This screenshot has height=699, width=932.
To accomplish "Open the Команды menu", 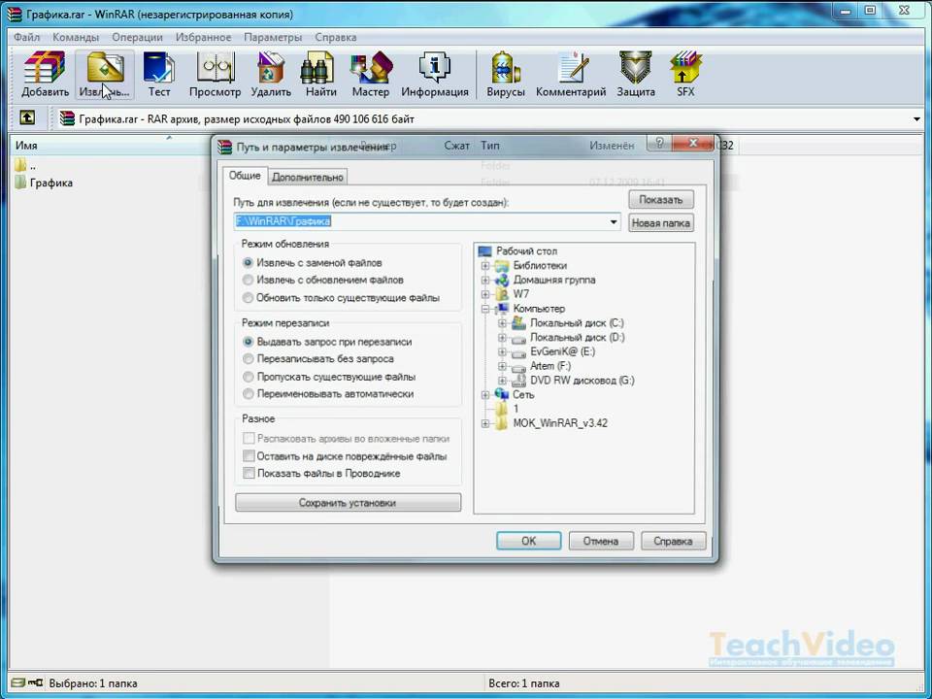I will (x=76, y=37).
